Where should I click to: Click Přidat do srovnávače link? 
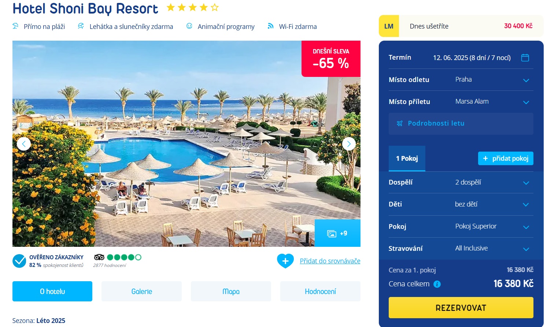click(330, 261)
